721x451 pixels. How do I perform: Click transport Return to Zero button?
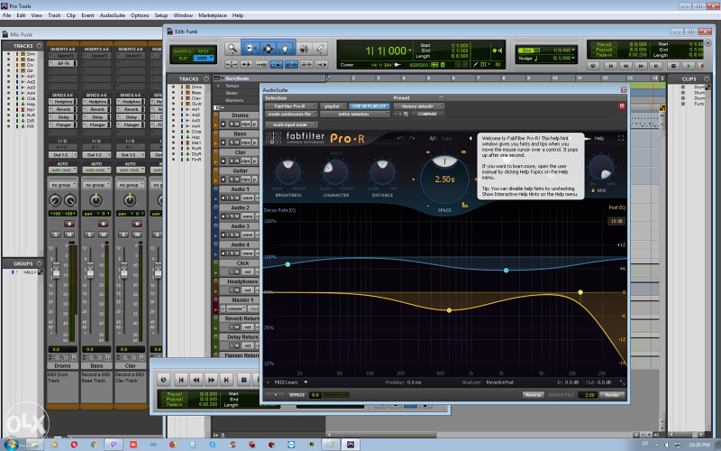181,380
